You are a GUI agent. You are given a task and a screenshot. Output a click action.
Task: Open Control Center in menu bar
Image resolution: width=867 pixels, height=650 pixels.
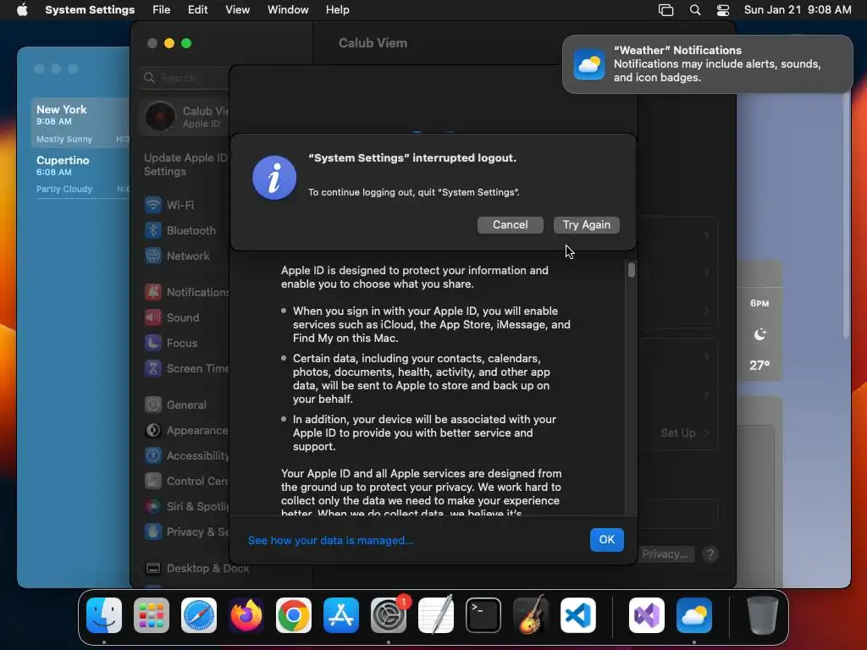coord(723,10)
